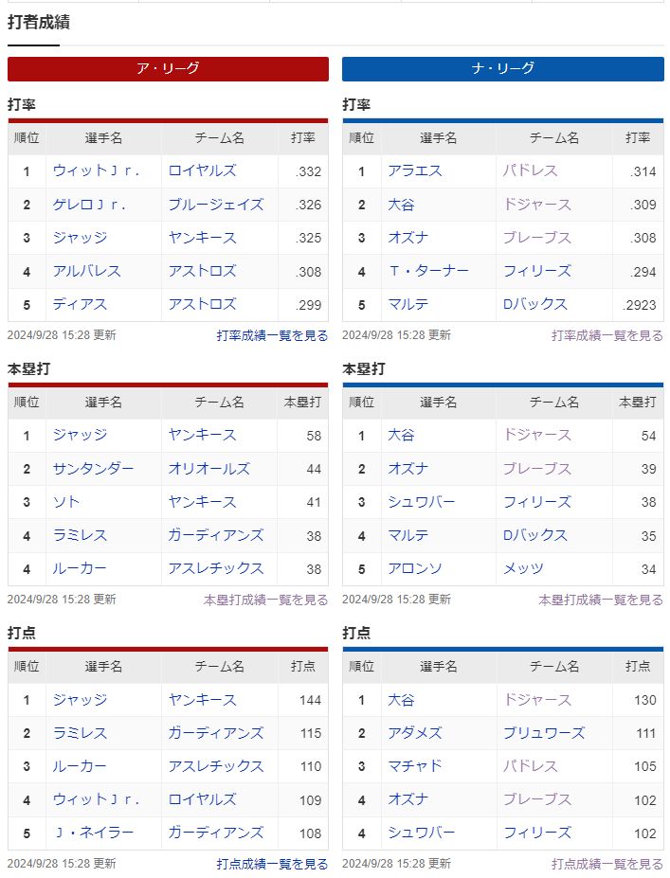
Task: Click NL 打点成績一覧を見る link
Action: coord(607,864)
